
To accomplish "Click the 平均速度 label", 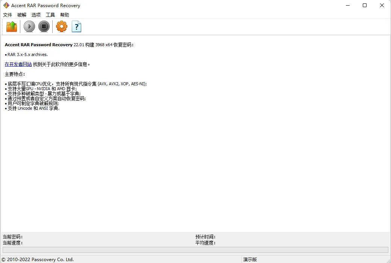I will click(205, 243).
